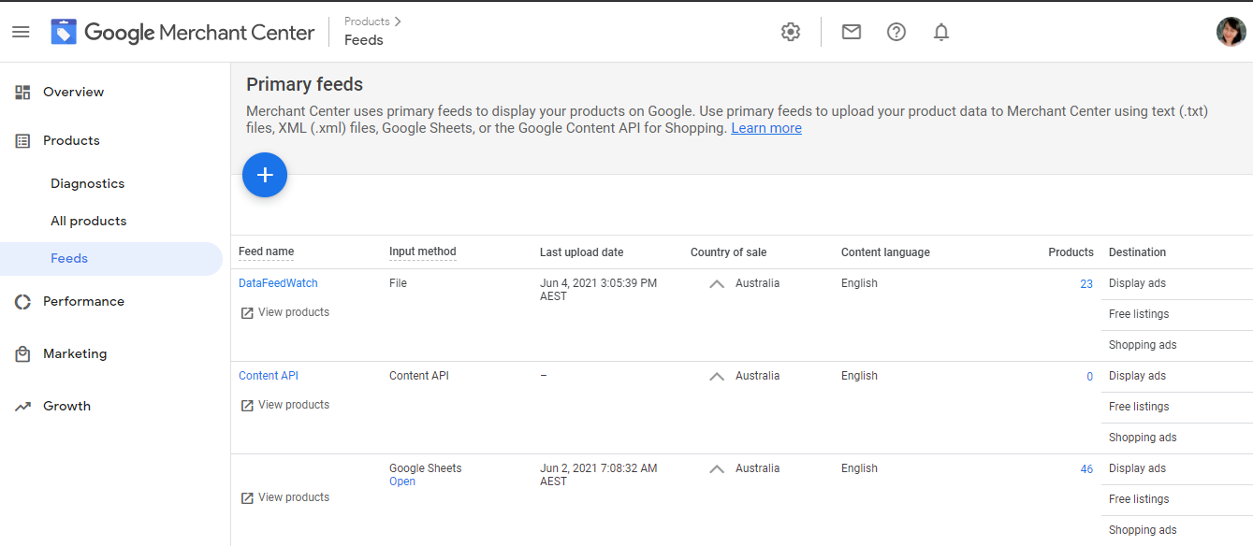This screenshot has height=546, width=1253.
Task: Open the Content API feed link
Action: click(269, 376)
